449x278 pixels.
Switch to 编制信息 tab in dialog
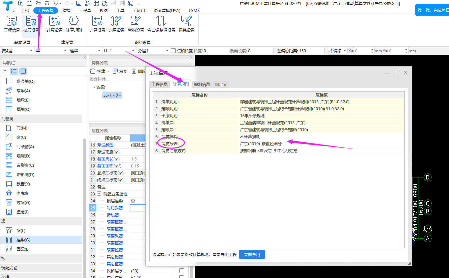click(x=202, y=84)
